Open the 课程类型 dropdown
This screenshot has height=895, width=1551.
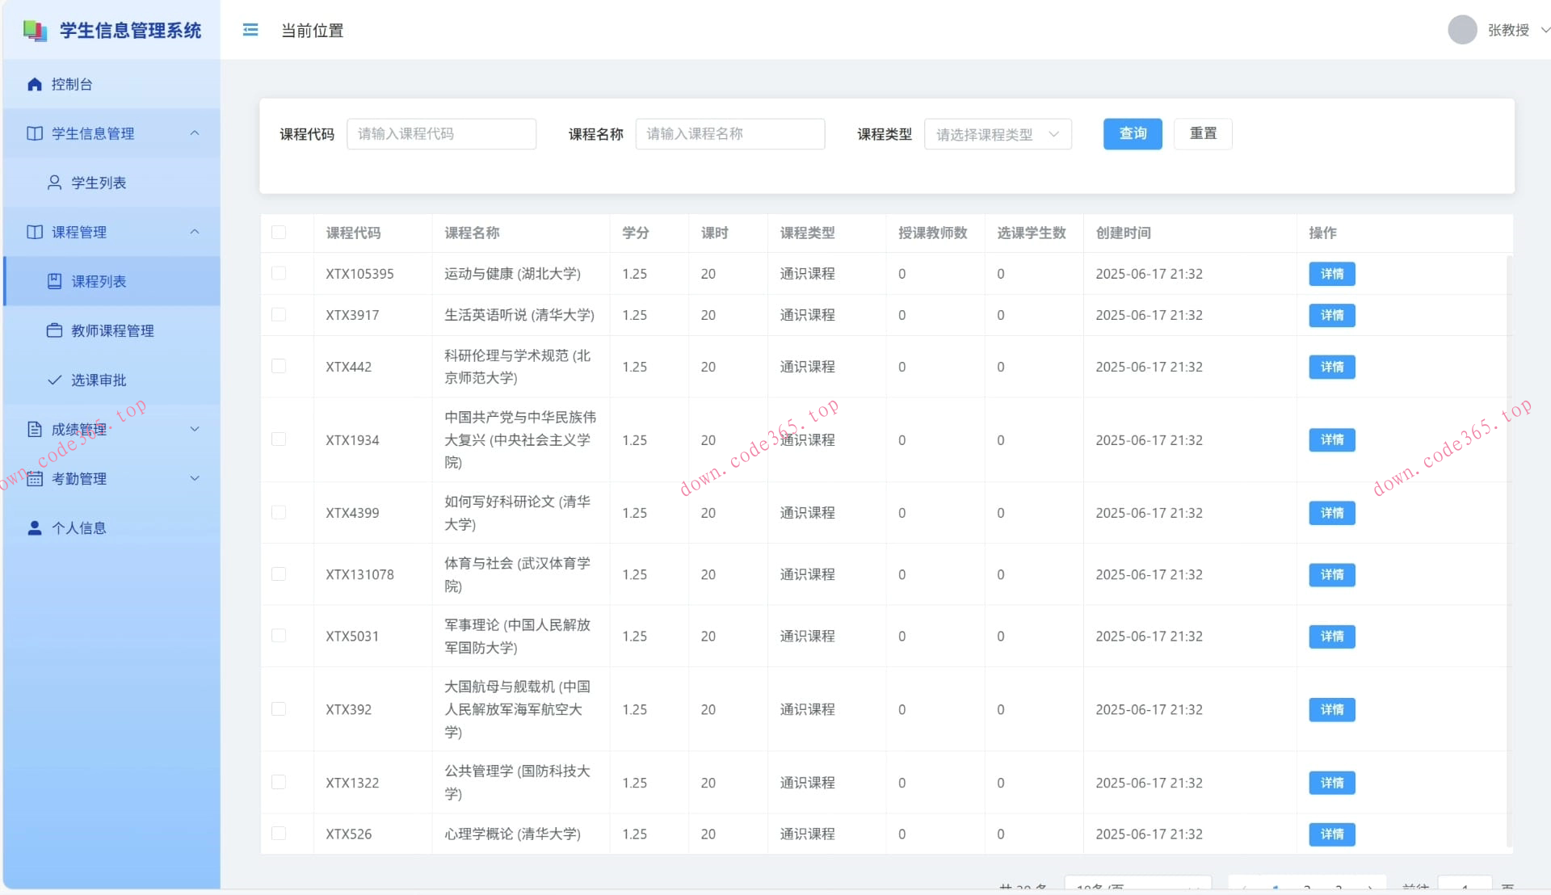(x=998, y=134)
